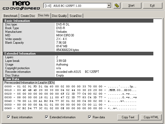165x124 pixels.
Task: Select the 3.99 GB layer break value
Action: coord(61,61)
